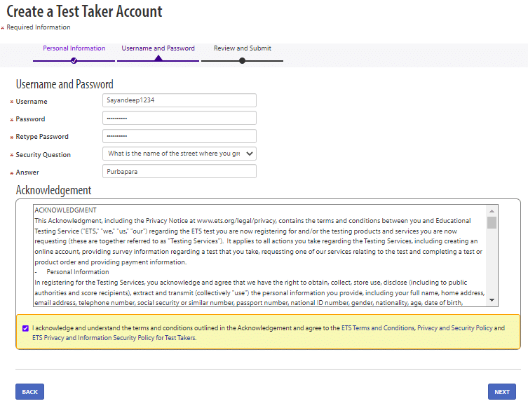Image resolution: width=528 pixels, height=406 pixels.
Task: Focus the Retype Password input field
Action: (x=180, y=136)
